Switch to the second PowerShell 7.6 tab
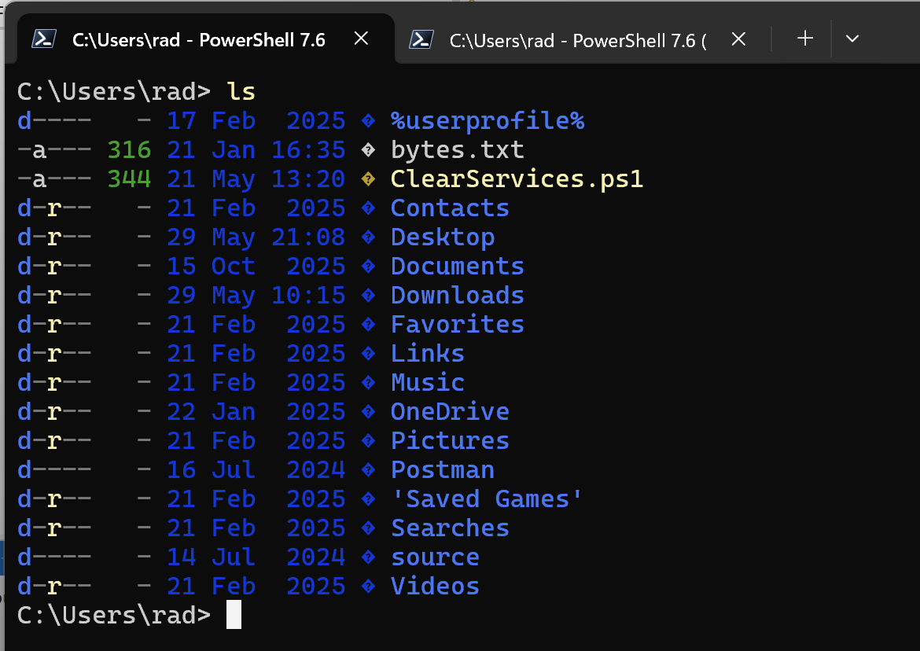Viewport: 920px width, 651px height. point(581,40)
